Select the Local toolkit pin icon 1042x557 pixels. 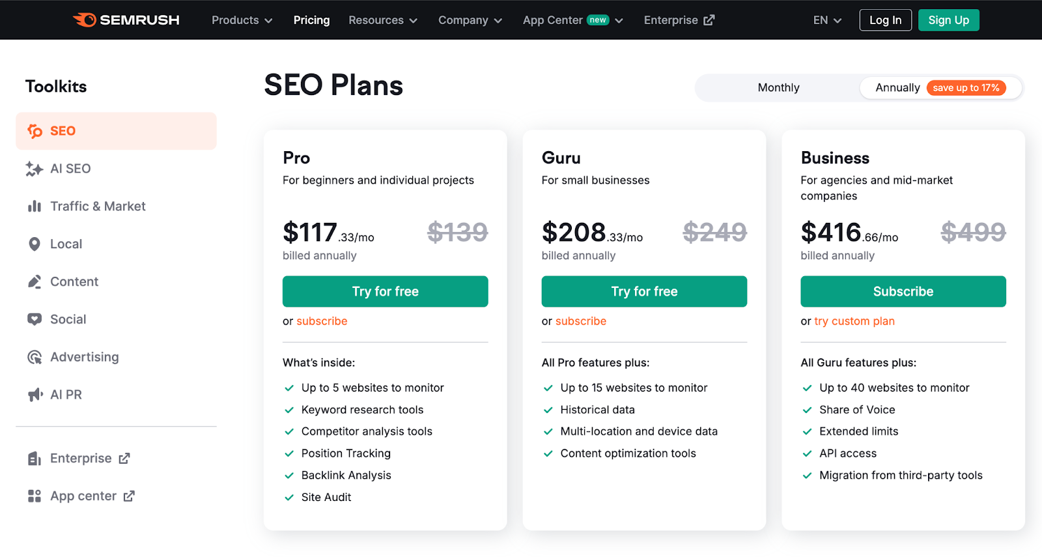(35, 244)
